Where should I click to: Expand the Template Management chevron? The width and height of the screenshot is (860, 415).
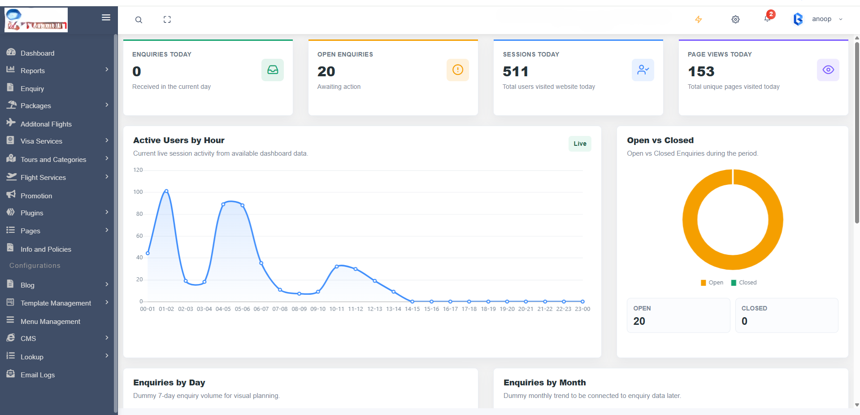click(x=107, y=302)
